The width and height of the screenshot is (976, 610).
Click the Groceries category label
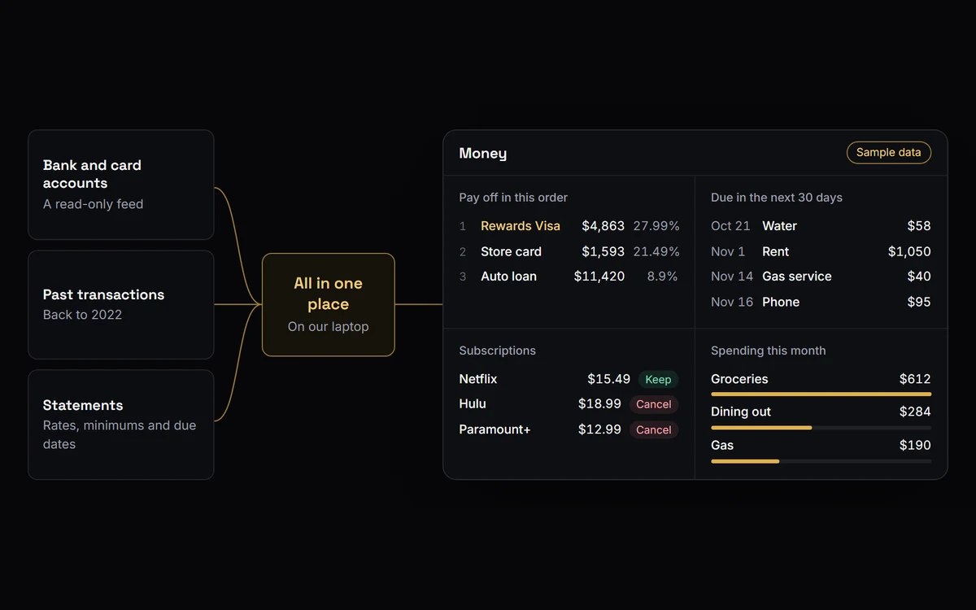(739, 379)
